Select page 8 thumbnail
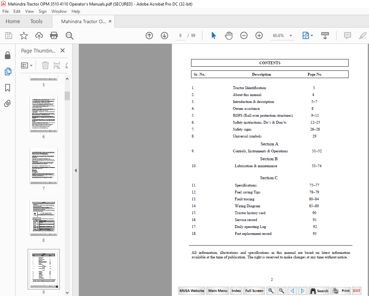Image resolution: width=369 pixels, height=296 pixels. pos(44,217)
